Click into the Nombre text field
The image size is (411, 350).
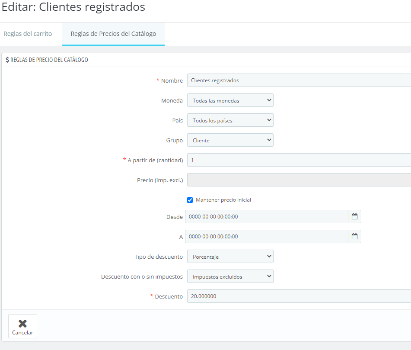point(298,80)
